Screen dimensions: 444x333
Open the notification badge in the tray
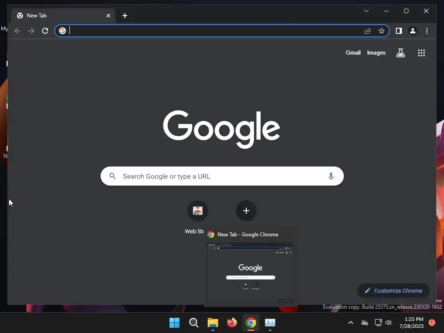tap(432, 323)
